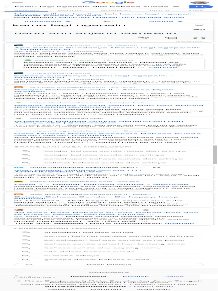The height and width of the screenshot is (291, 218).
Task: Open the translation in fullscreen
Action: (199, 38)
